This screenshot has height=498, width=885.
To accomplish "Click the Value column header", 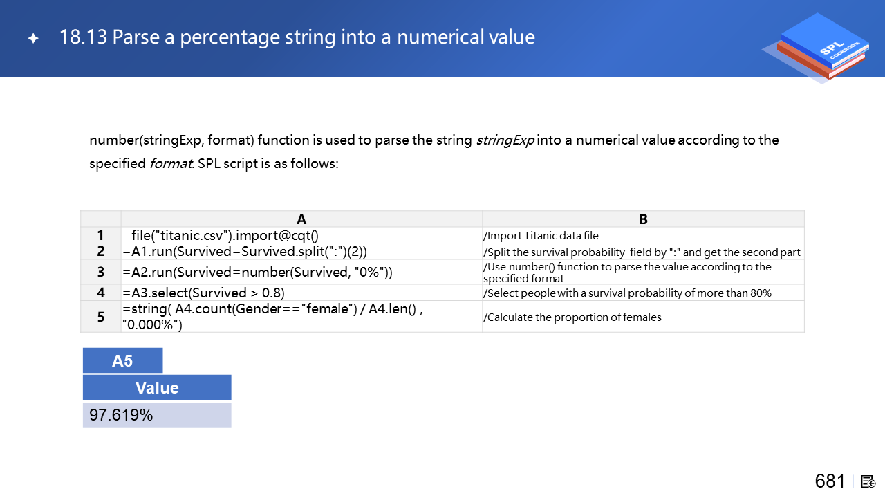I will click(x=157, y=387).
